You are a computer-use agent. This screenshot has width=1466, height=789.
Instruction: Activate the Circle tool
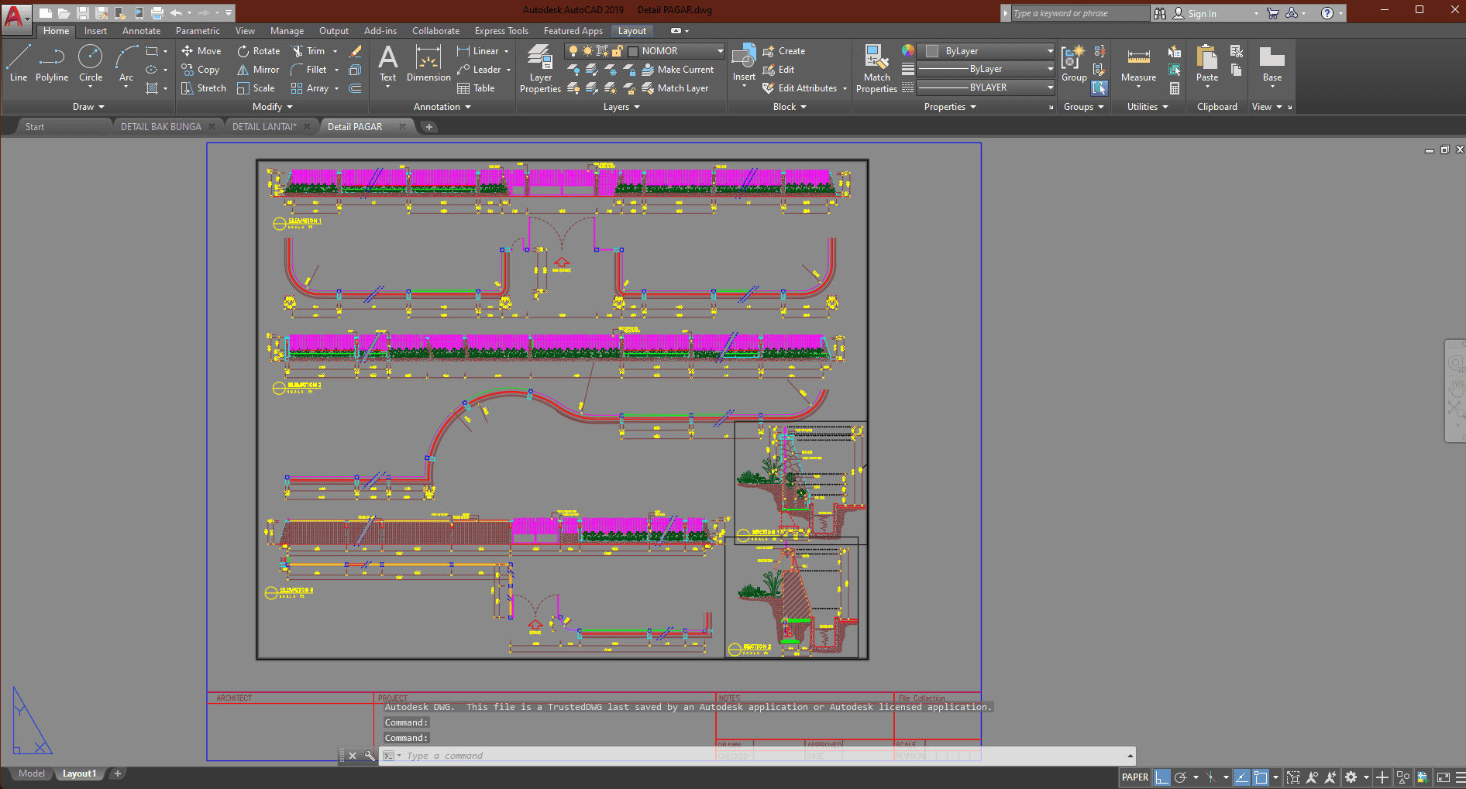click(x=91, y=63)
